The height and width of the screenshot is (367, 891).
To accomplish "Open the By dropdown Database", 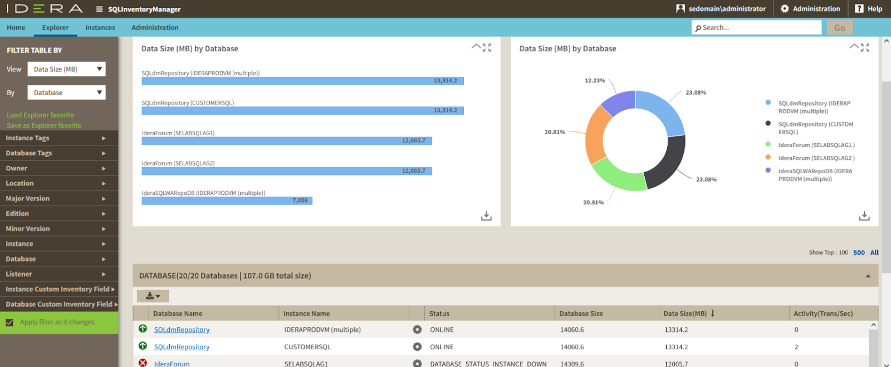I will (x=66, y=92).
